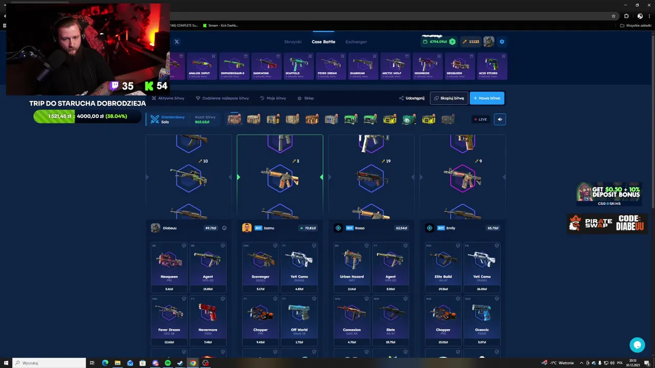Click Koszt bitwy value 865.62zł
Screen dimensions: 655x368
tap(202, 122)
